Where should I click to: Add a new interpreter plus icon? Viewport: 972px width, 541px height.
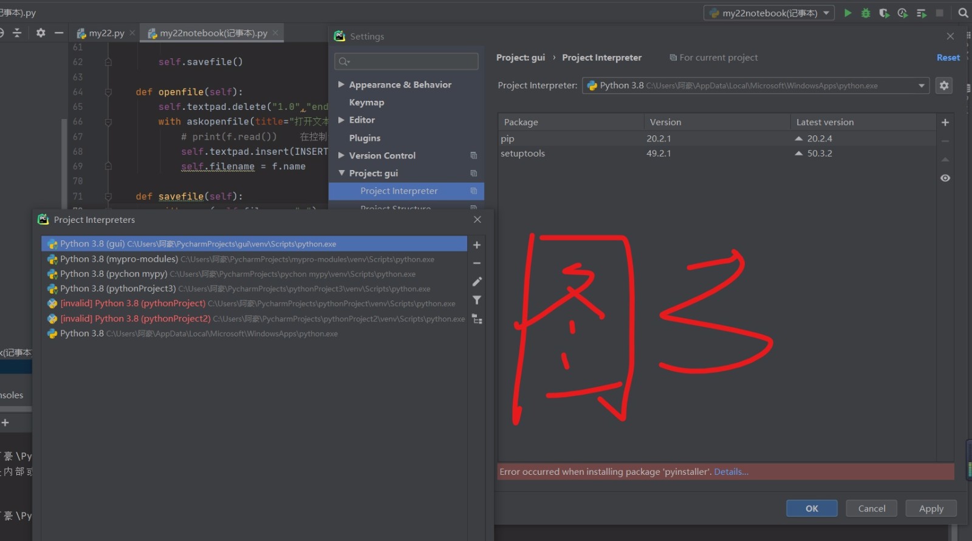pyautogui.click(x=477, y=245)
